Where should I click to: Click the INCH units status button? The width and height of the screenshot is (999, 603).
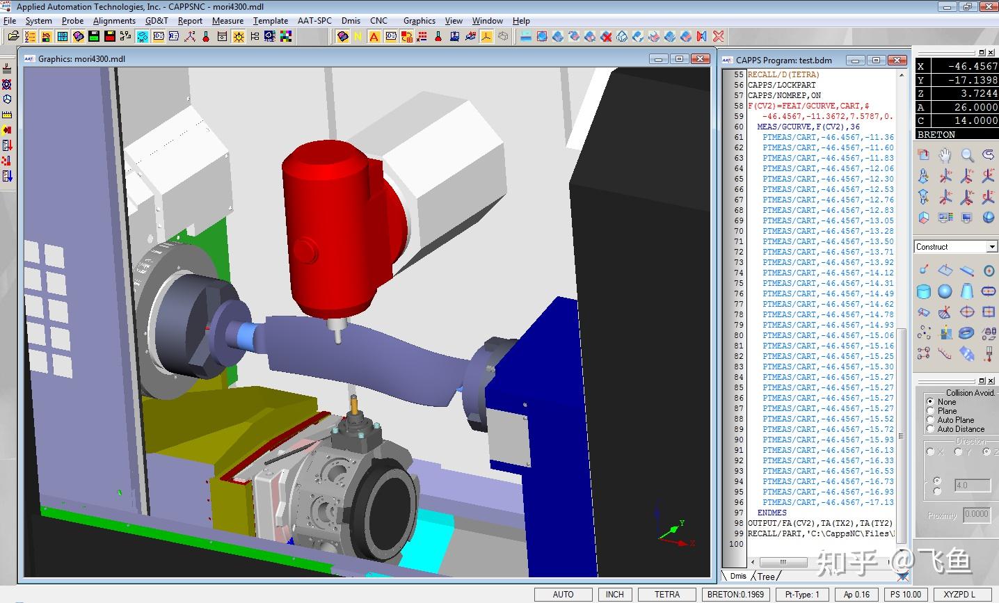(614, 595)
